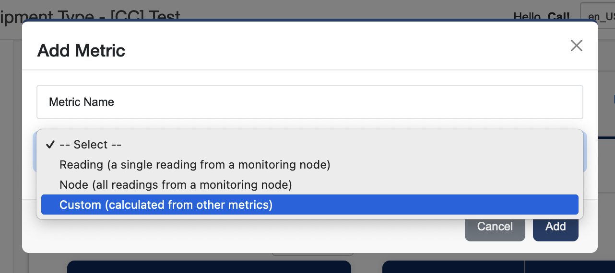Click the left dark card below the dialog
Screen dimensions: 615x273
pyautogui.click(x=209, y=267)
